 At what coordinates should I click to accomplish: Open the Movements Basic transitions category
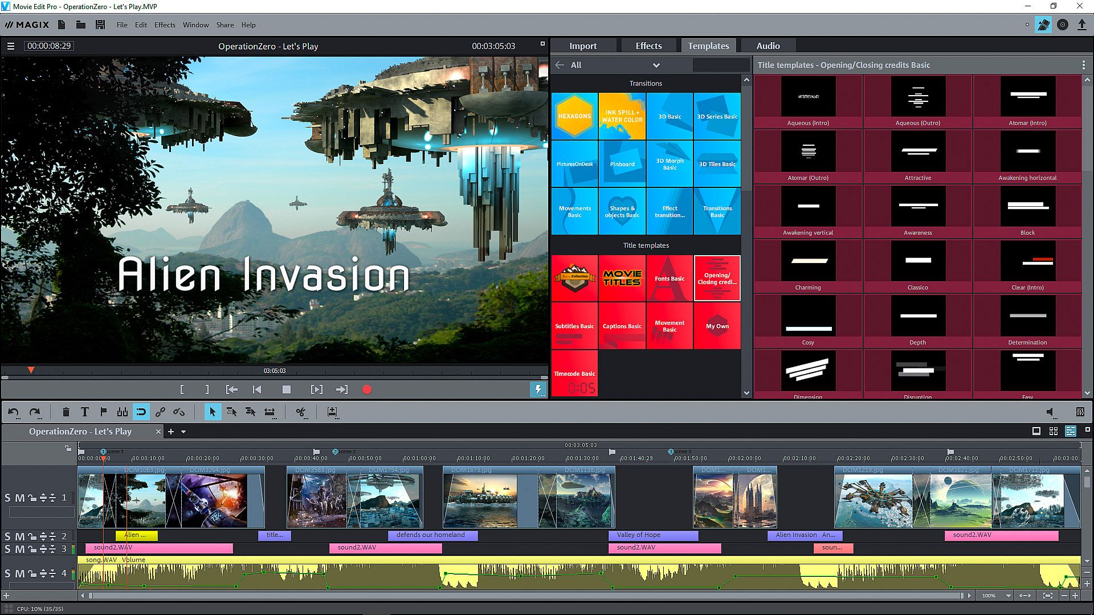[x=574, y=211]
